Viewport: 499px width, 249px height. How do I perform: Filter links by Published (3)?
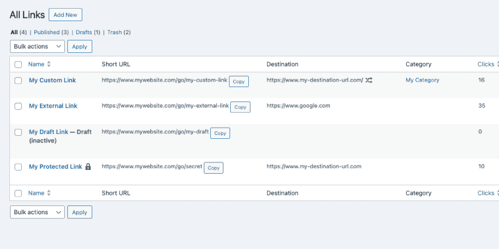tap(51, 32)
